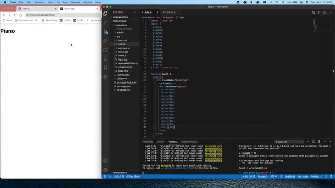Viewport: 335px width, 188px height.
Task: Open App.css in the explorer
Action: tap(122, 40)
